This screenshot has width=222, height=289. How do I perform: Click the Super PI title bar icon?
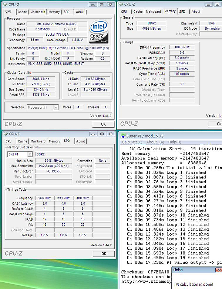coord(123,136)
